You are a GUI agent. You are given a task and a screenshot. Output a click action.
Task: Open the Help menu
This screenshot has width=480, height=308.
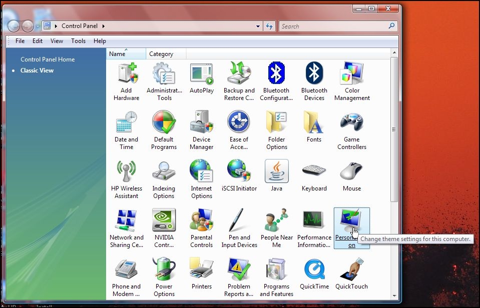tap(100, 41)
